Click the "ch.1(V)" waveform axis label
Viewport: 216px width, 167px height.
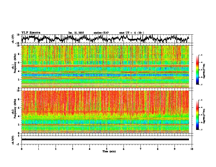[13, 39]
